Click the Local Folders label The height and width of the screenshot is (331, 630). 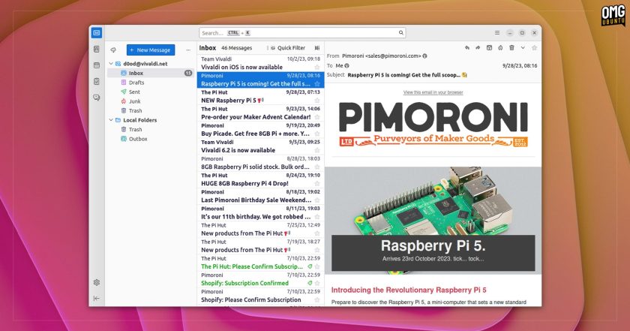point(139,120)
